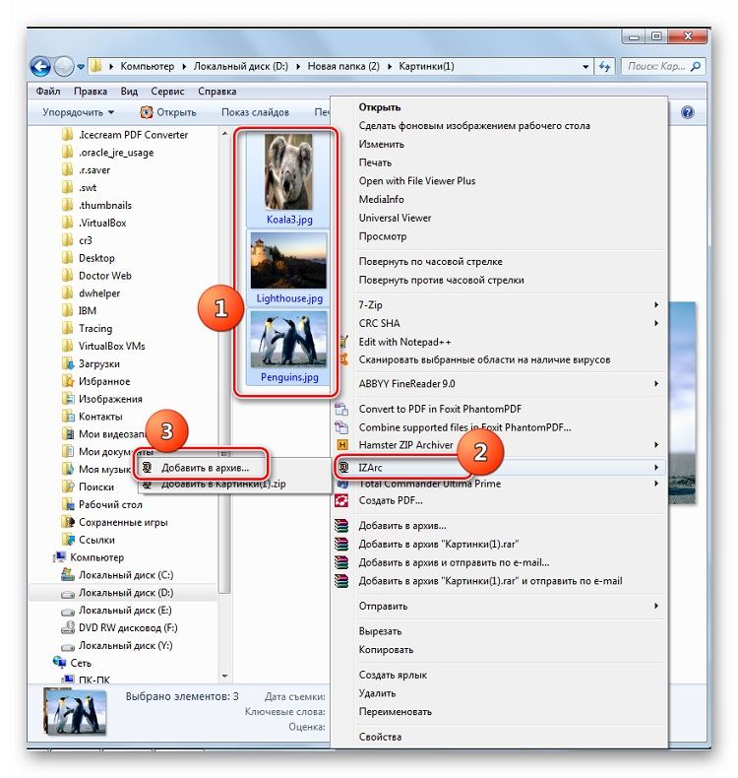This screenshot has height=778, width=738.
Task: Click 'Новая папка (2)' breadcrumb segment
Action: click(343, 66)
